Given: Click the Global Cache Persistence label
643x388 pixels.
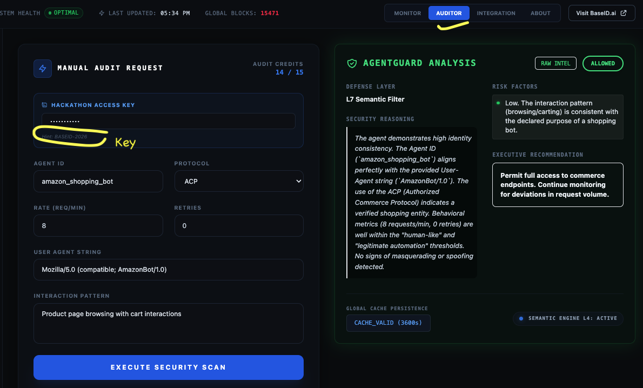Looking at the screenshot, I should coord(387,309).
